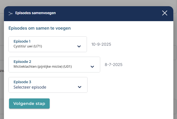177x119 pixels.
Task: Click the Episode 3 field label
Action: (x=22, y=82)
